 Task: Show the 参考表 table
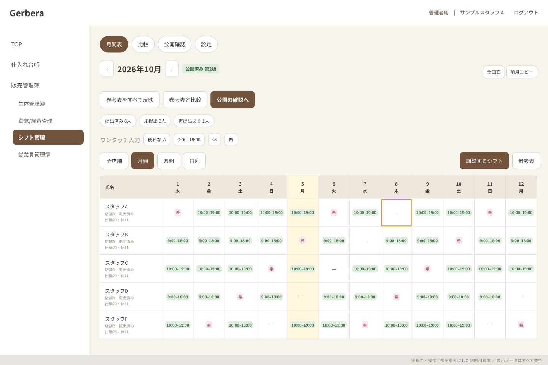tap(526, 161)
